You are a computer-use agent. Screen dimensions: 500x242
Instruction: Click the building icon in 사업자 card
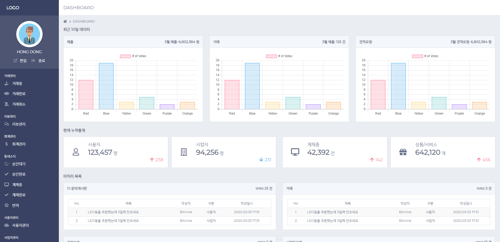(x=184, y=152)
